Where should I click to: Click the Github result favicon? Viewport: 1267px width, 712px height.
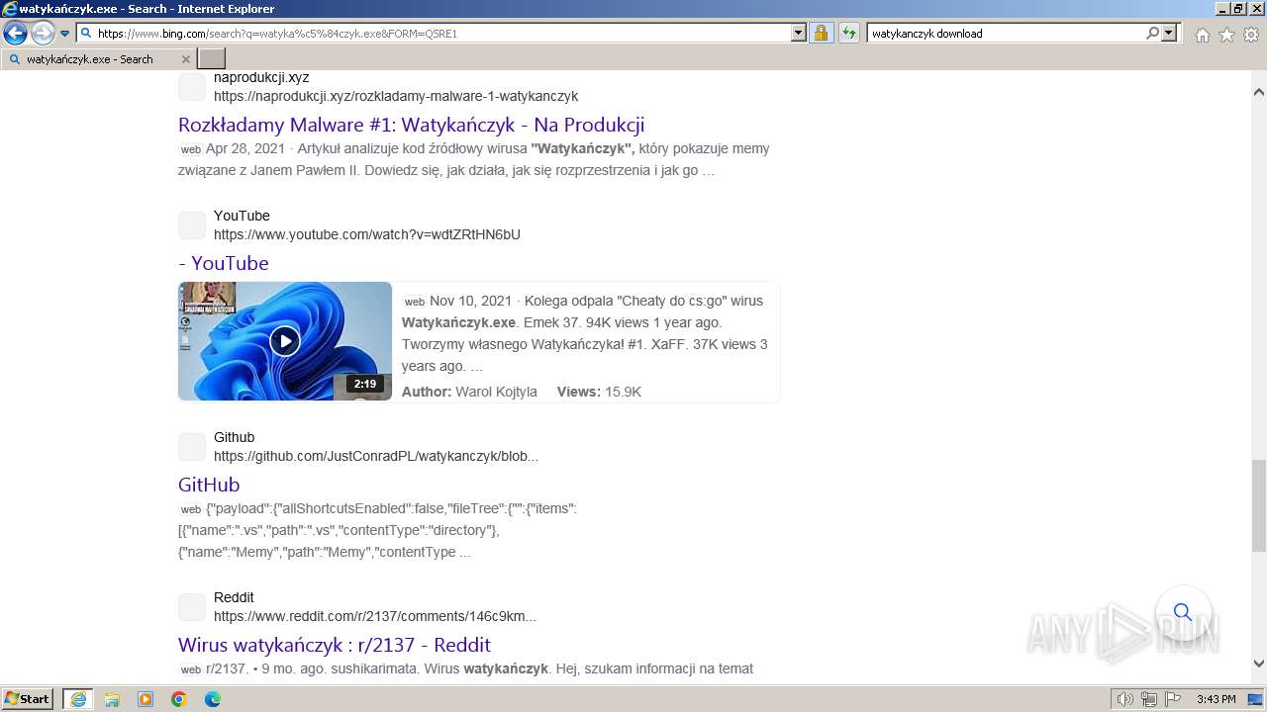pyautogui.click(x=192, y=447)
